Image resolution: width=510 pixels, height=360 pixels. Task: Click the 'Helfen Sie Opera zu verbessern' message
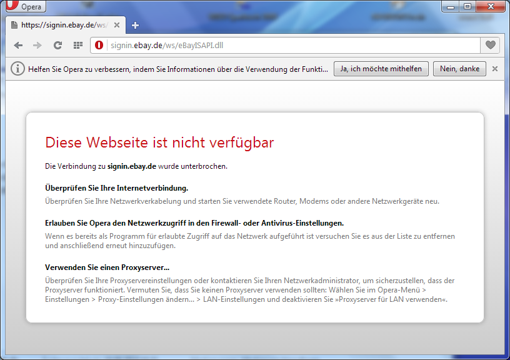(178, 69)
